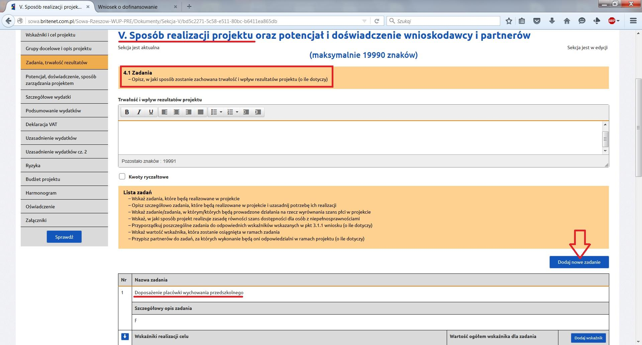Increase indent in the editor
This screenshot has width=642, height=345.
[258, 112]
